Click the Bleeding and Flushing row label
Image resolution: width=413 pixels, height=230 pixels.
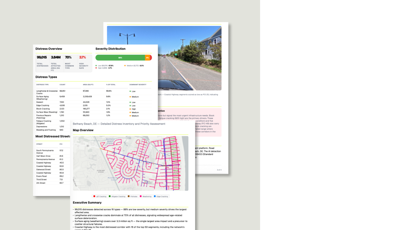46,130
